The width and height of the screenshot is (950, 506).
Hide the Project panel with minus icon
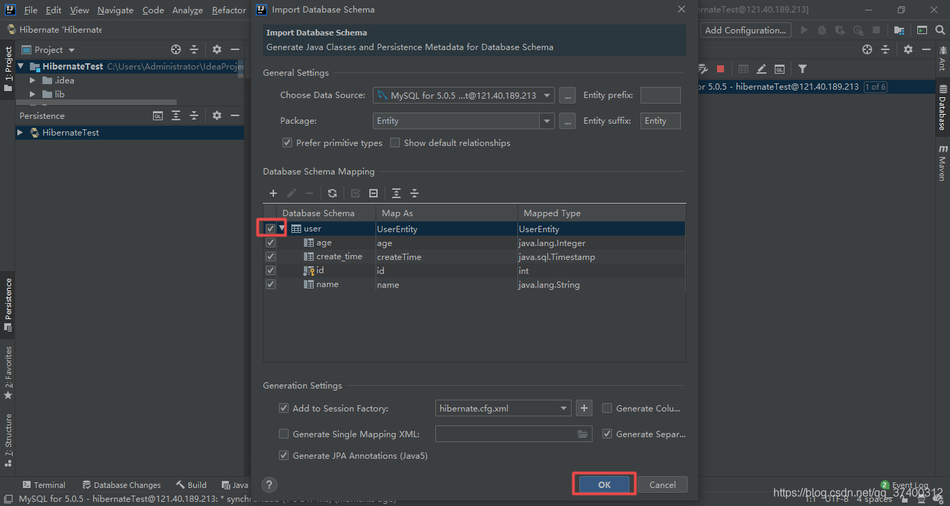pyautogui.click(x=235, y=49)
